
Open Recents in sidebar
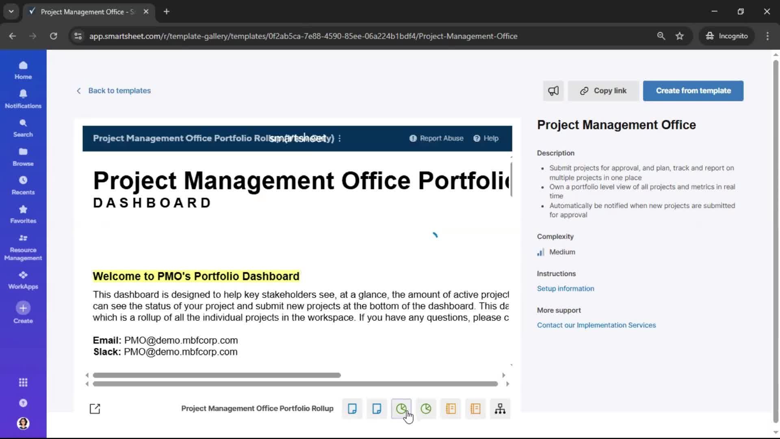pyautogui.click(x=23, y=185)
